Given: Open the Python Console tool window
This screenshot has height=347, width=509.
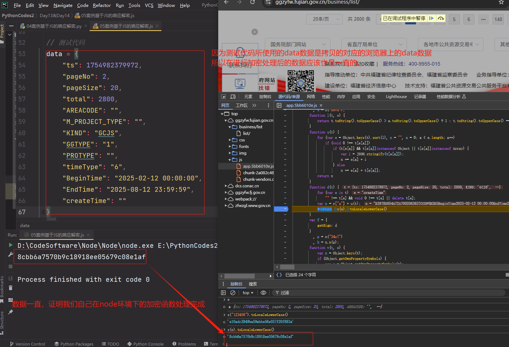Looking at the screenshot, I should tap(145, 344).
